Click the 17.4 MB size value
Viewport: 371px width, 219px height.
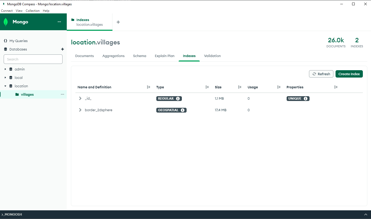221,110
